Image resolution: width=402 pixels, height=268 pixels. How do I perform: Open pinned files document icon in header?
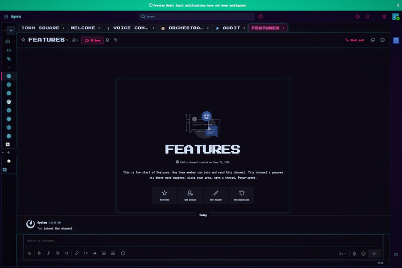click(108, 40)
